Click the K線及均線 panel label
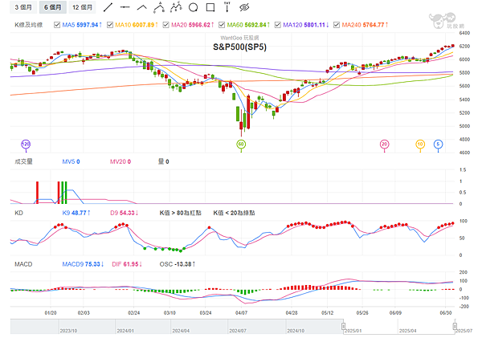This screenshot has width=482, height=338. point(29,25)
